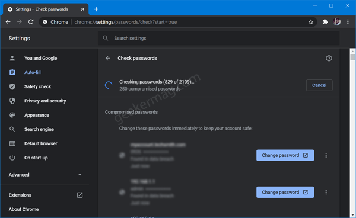The height and width of the screenshot is (218, 356).
Task: Open You and Google section
Action: pos(40,58)
